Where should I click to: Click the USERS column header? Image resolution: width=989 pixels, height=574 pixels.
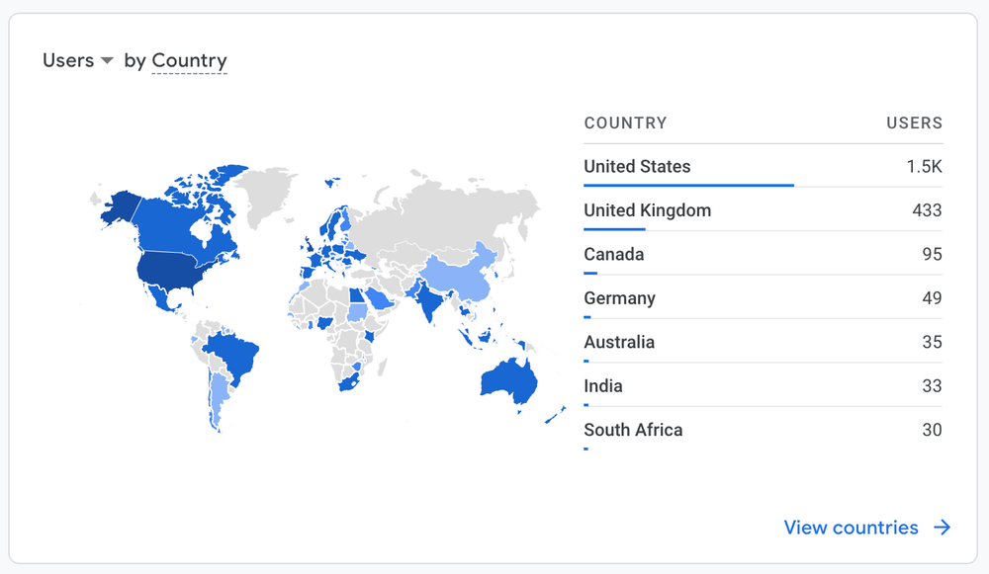coord(914,123)
